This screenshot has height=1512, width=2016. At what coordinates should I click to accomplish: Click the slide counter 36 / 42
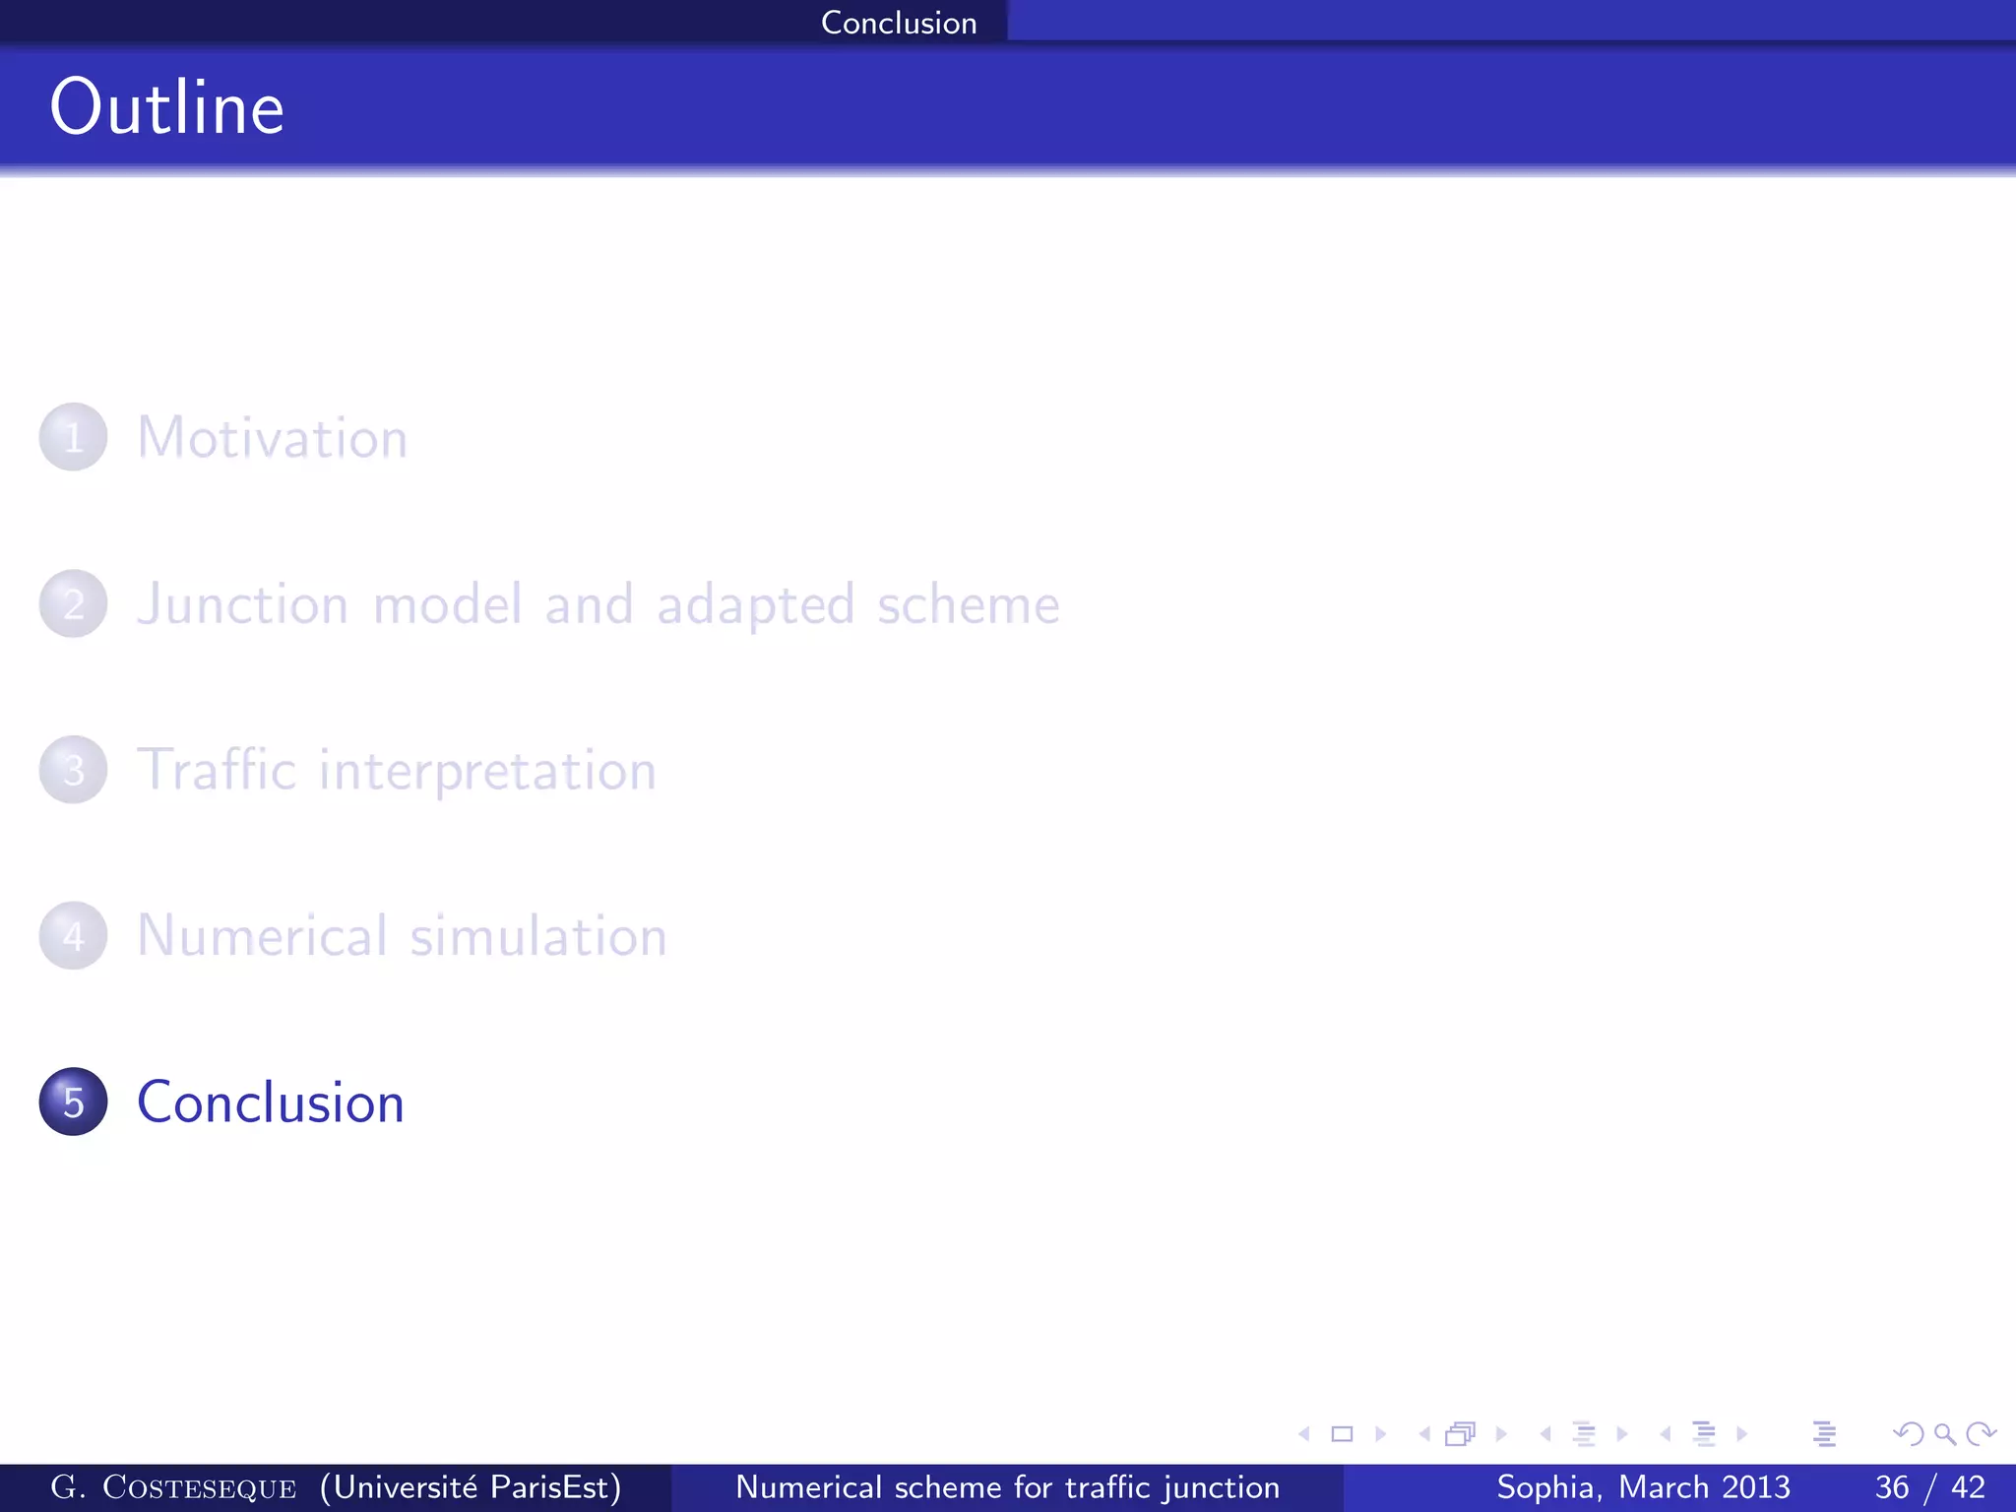pyautogui.click(x=1930, y=1487)
